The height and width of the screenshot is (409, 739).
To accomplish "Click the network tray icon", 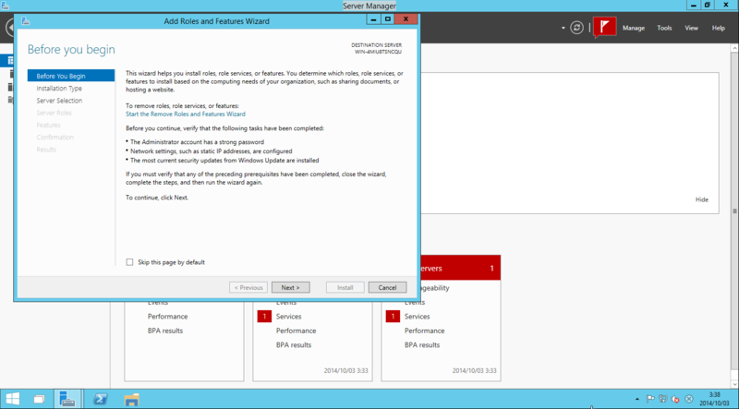I will tap(663, 399).
